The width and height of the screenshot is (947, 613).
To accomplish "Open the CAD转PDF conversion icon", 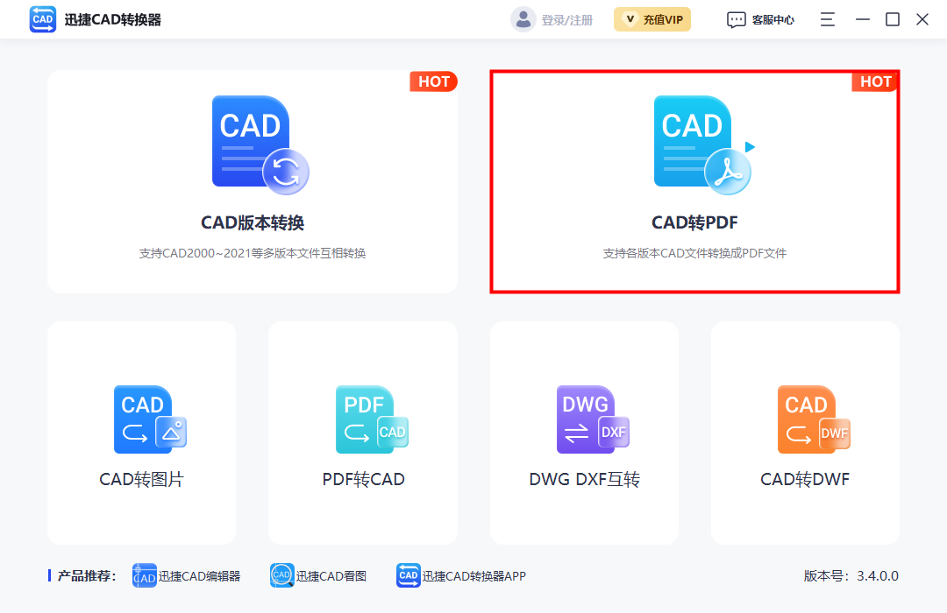I will click(x=703, y=144).
